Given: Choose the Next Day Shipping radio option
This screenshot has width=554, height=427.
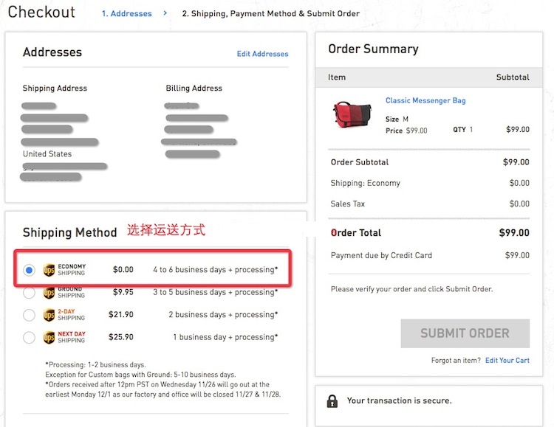Looking at the screenshot, I should (29, 337).
